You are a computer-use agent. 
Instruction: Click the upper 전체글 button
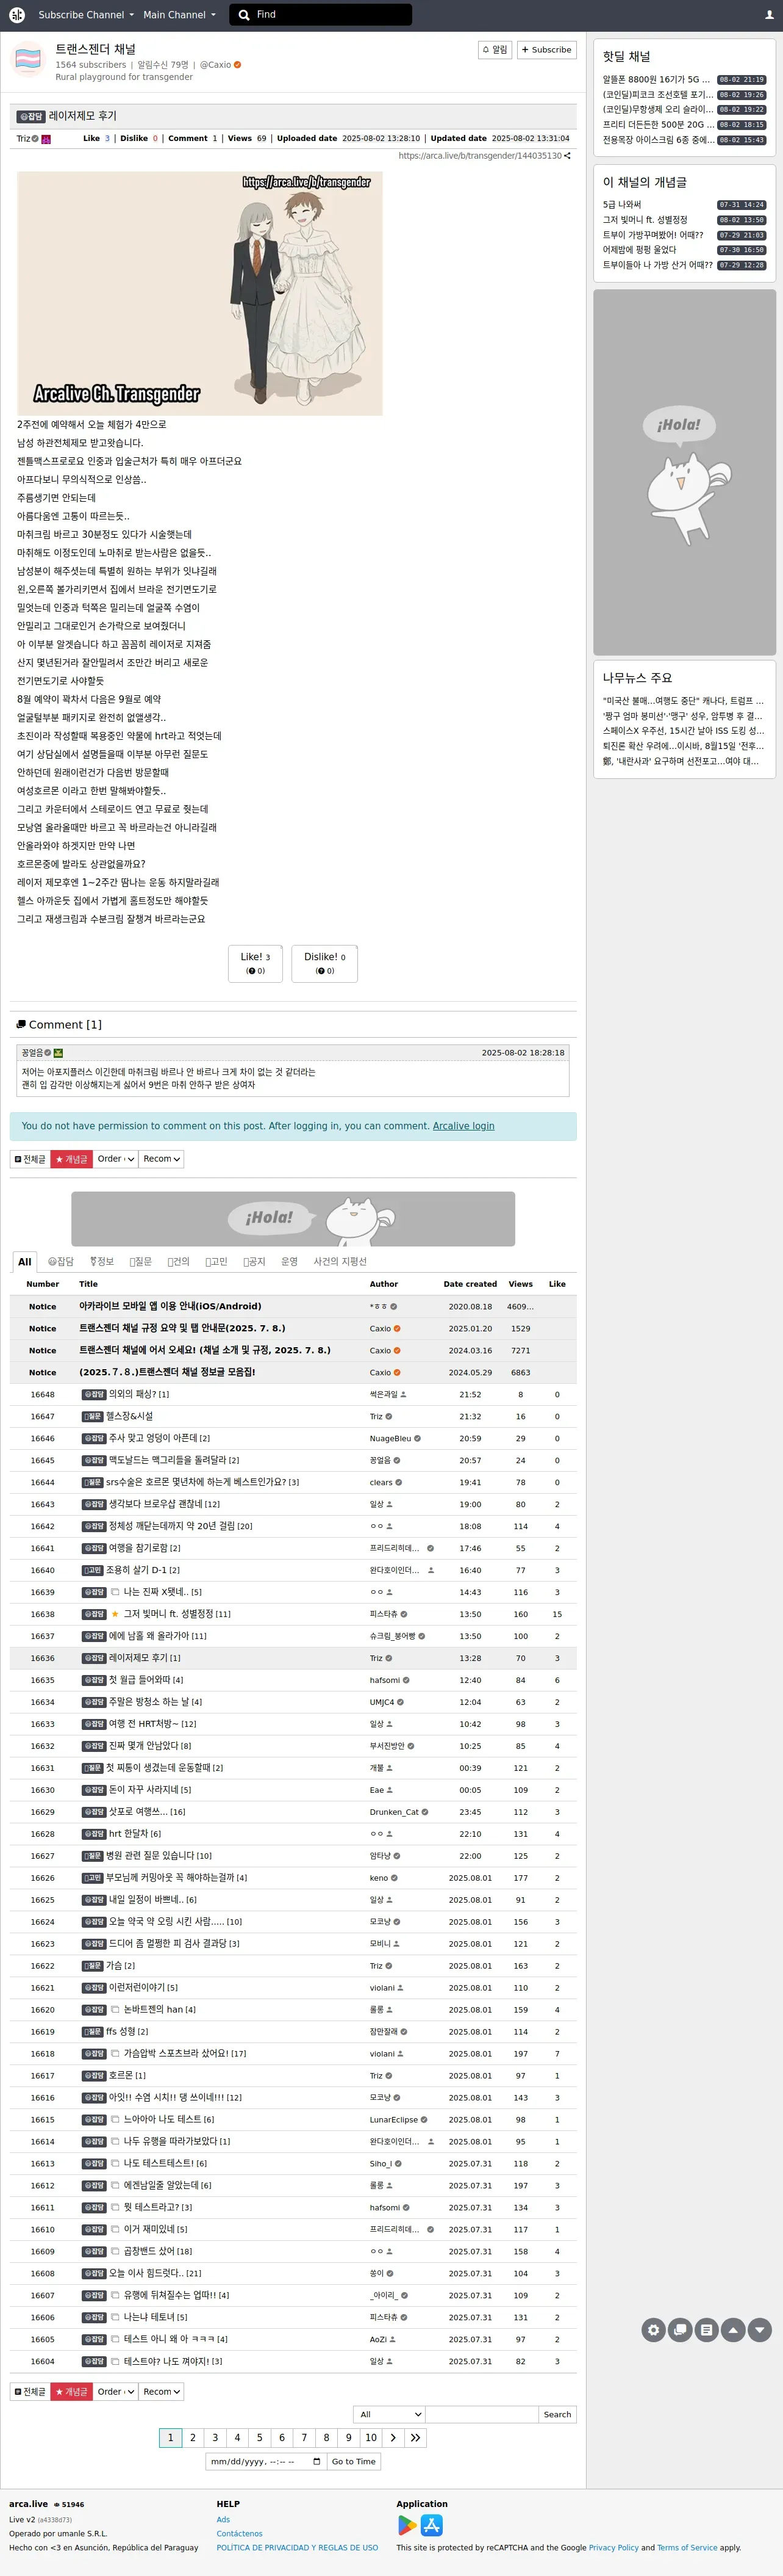pos(30,1159)
